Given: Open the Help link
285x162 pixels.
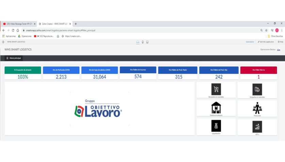Looking at the screenshot, I should tap(281, 42).
